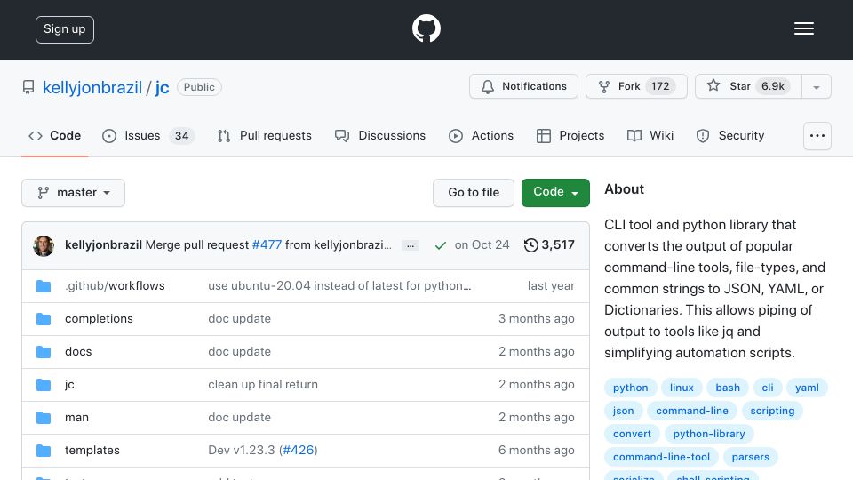
Task: Open the templates folder
Action: click(x=92, y=450)
